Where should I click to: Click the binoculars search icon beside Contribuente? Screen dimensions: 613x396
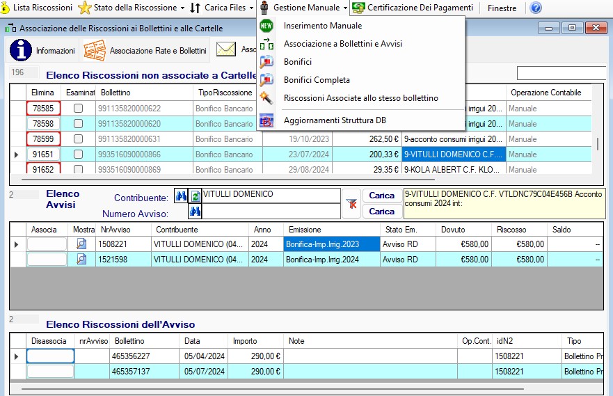[181, 196]
